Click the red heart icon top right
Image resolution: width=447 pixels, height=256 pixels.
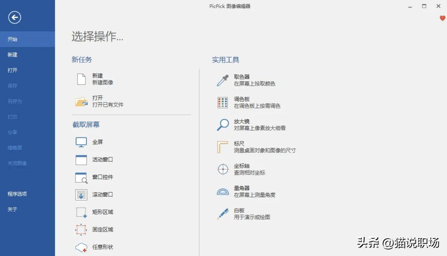tap(442, 19)
